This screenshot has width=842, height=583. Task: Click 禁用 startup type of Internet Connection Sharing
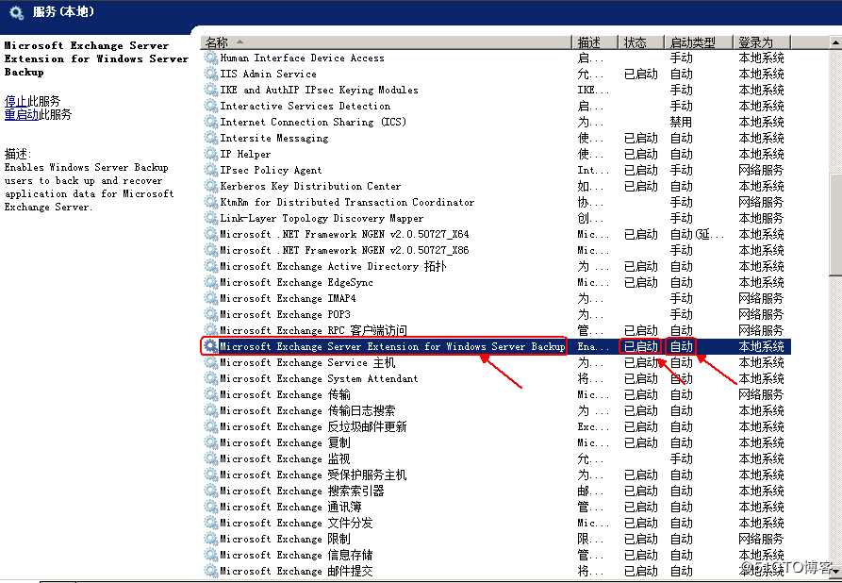(681, 122)
